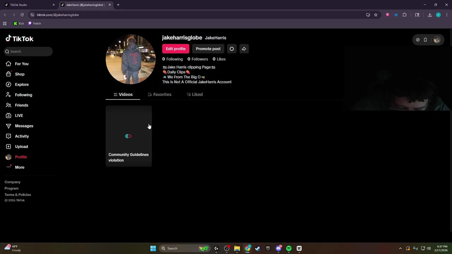The image size is (452, 254).
Task: Click the Windows taskbar search box
Action: 184,248
